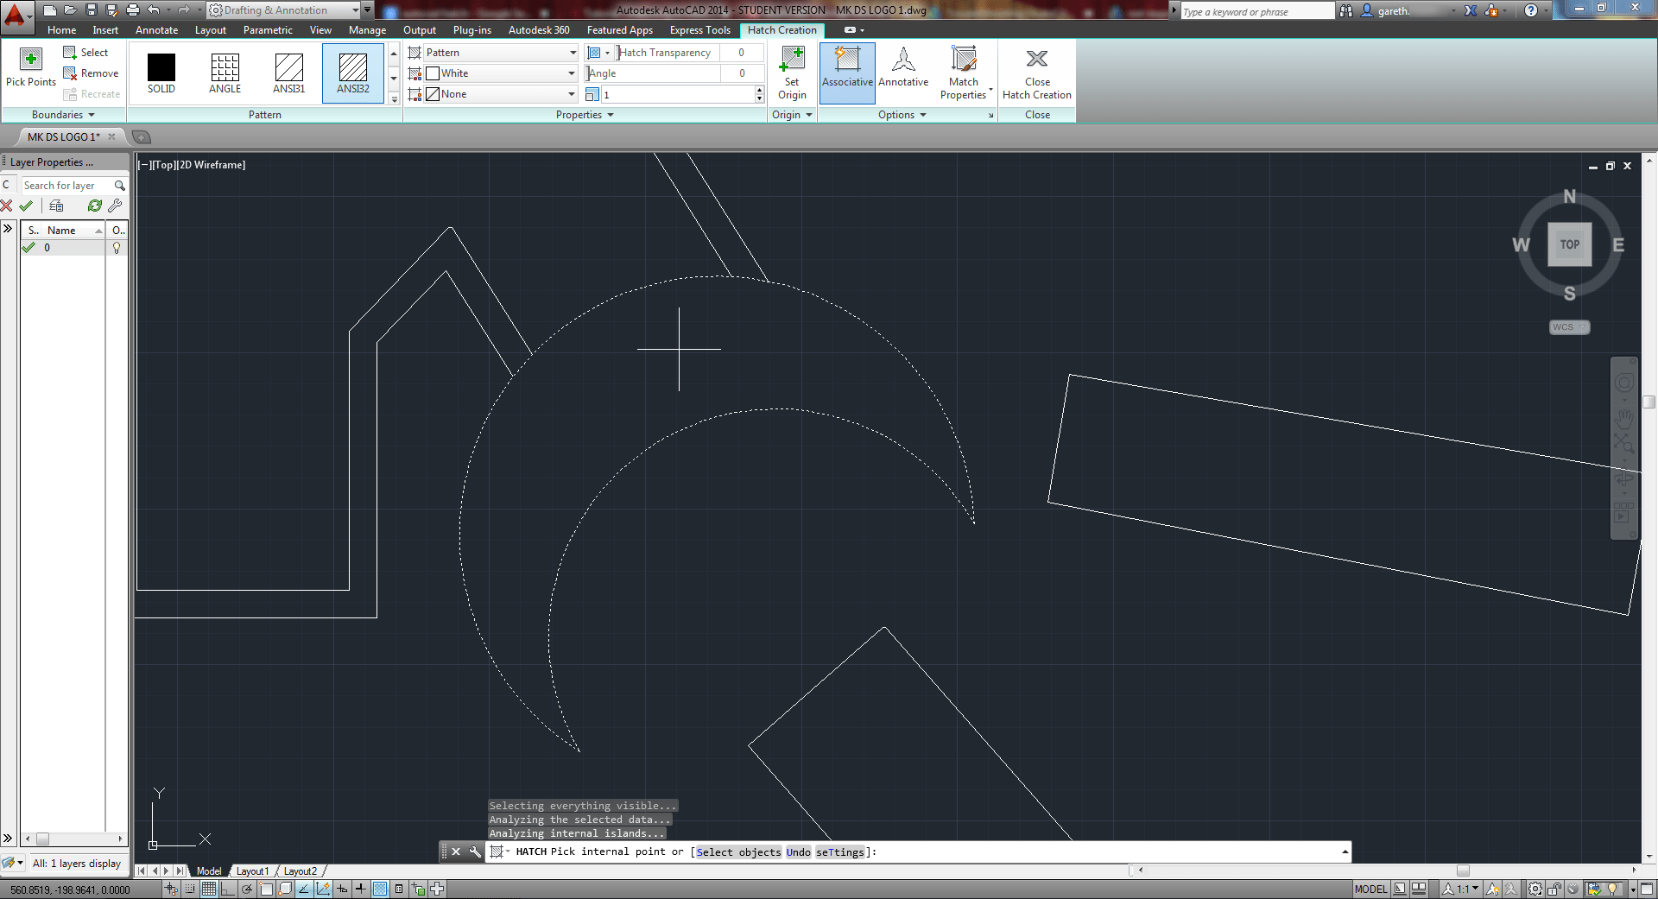Toggle snap mode in the status bar
This screenshot has width=1658, height=899.
pyautogui.click(x=190, y=889)
